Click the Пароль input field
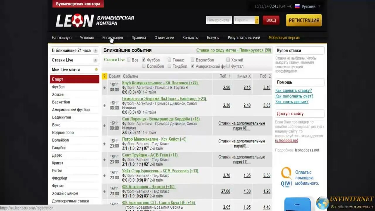The image size is (375, 211). point(244,20)
